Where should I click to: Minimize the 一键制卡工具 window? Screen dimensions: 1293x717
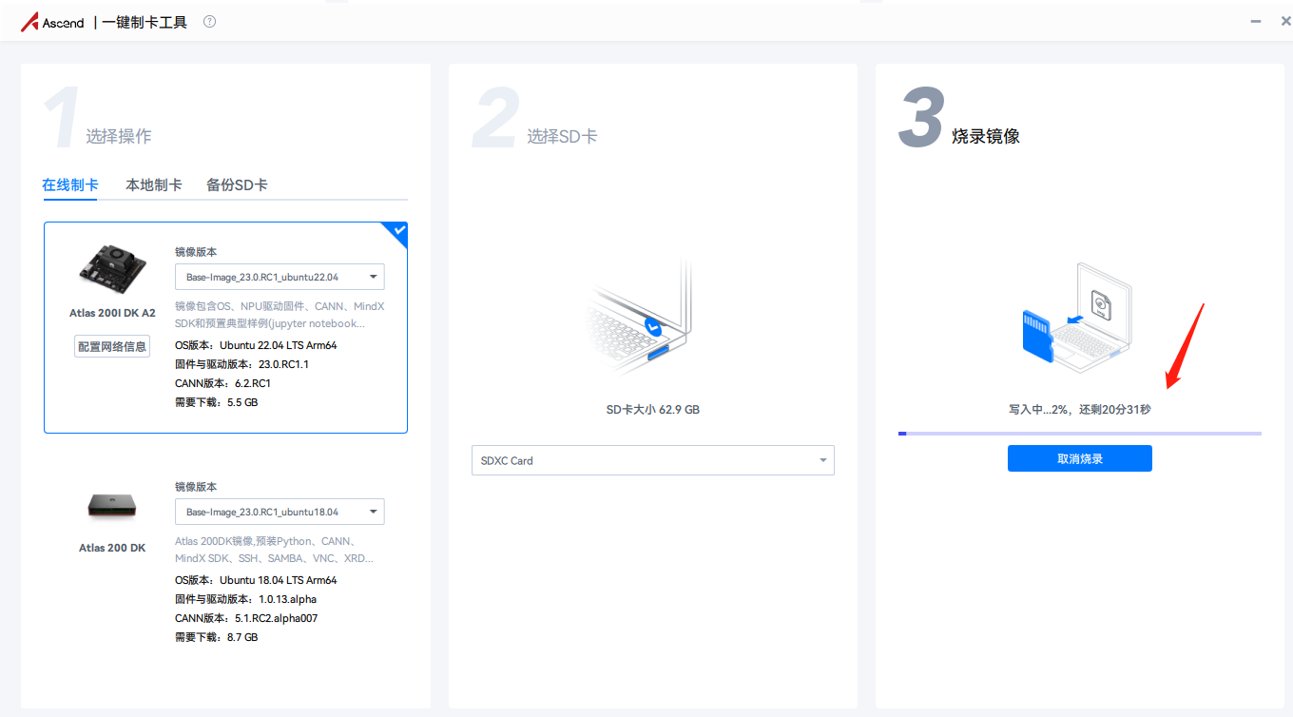[x=1256, y=21]
